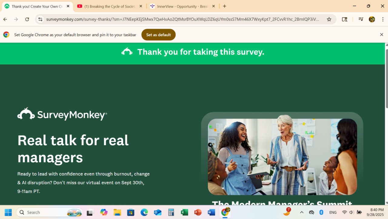Click the page vertical scrollbar
The height and width of the screenshot is (219, 388).
(x=386, y=77)
